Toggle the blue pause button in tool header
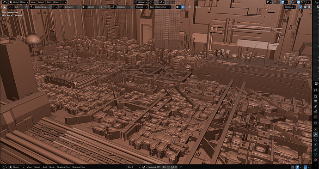319x169 pixels. (183, 7)
